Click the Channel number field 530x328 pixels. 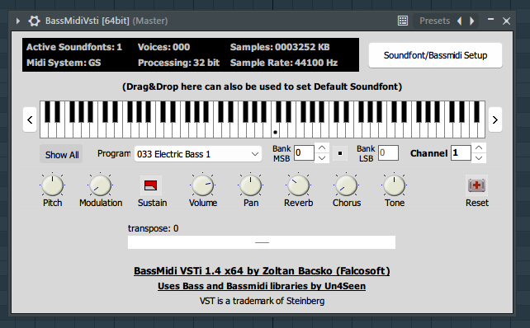coord(461,152)
